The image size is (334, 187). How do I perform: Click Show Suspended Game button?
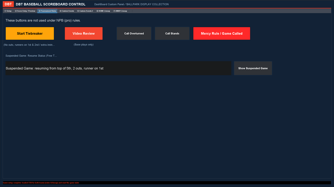point(253,68)
